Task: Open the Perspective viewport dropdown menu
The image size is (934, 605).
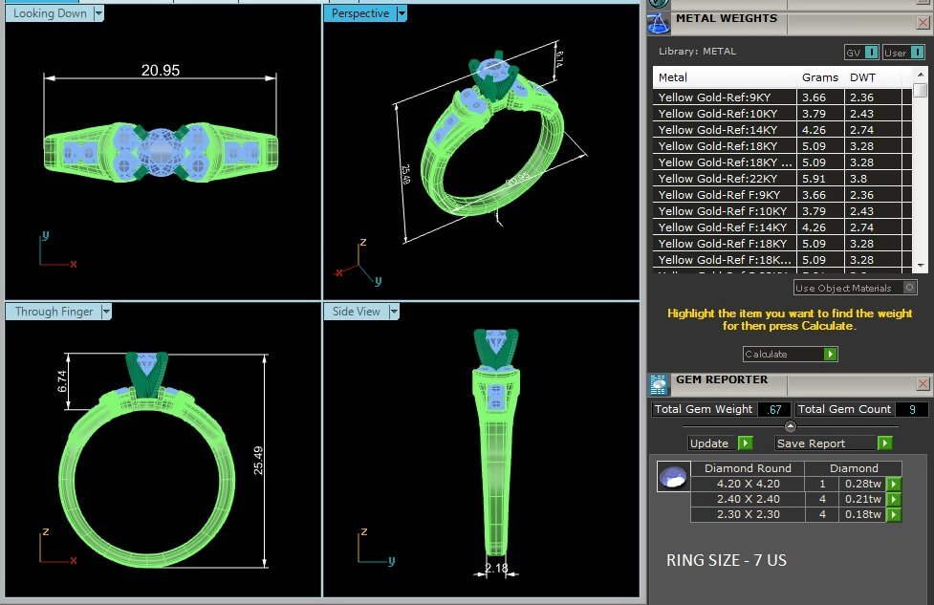Action: pos(402,13)
